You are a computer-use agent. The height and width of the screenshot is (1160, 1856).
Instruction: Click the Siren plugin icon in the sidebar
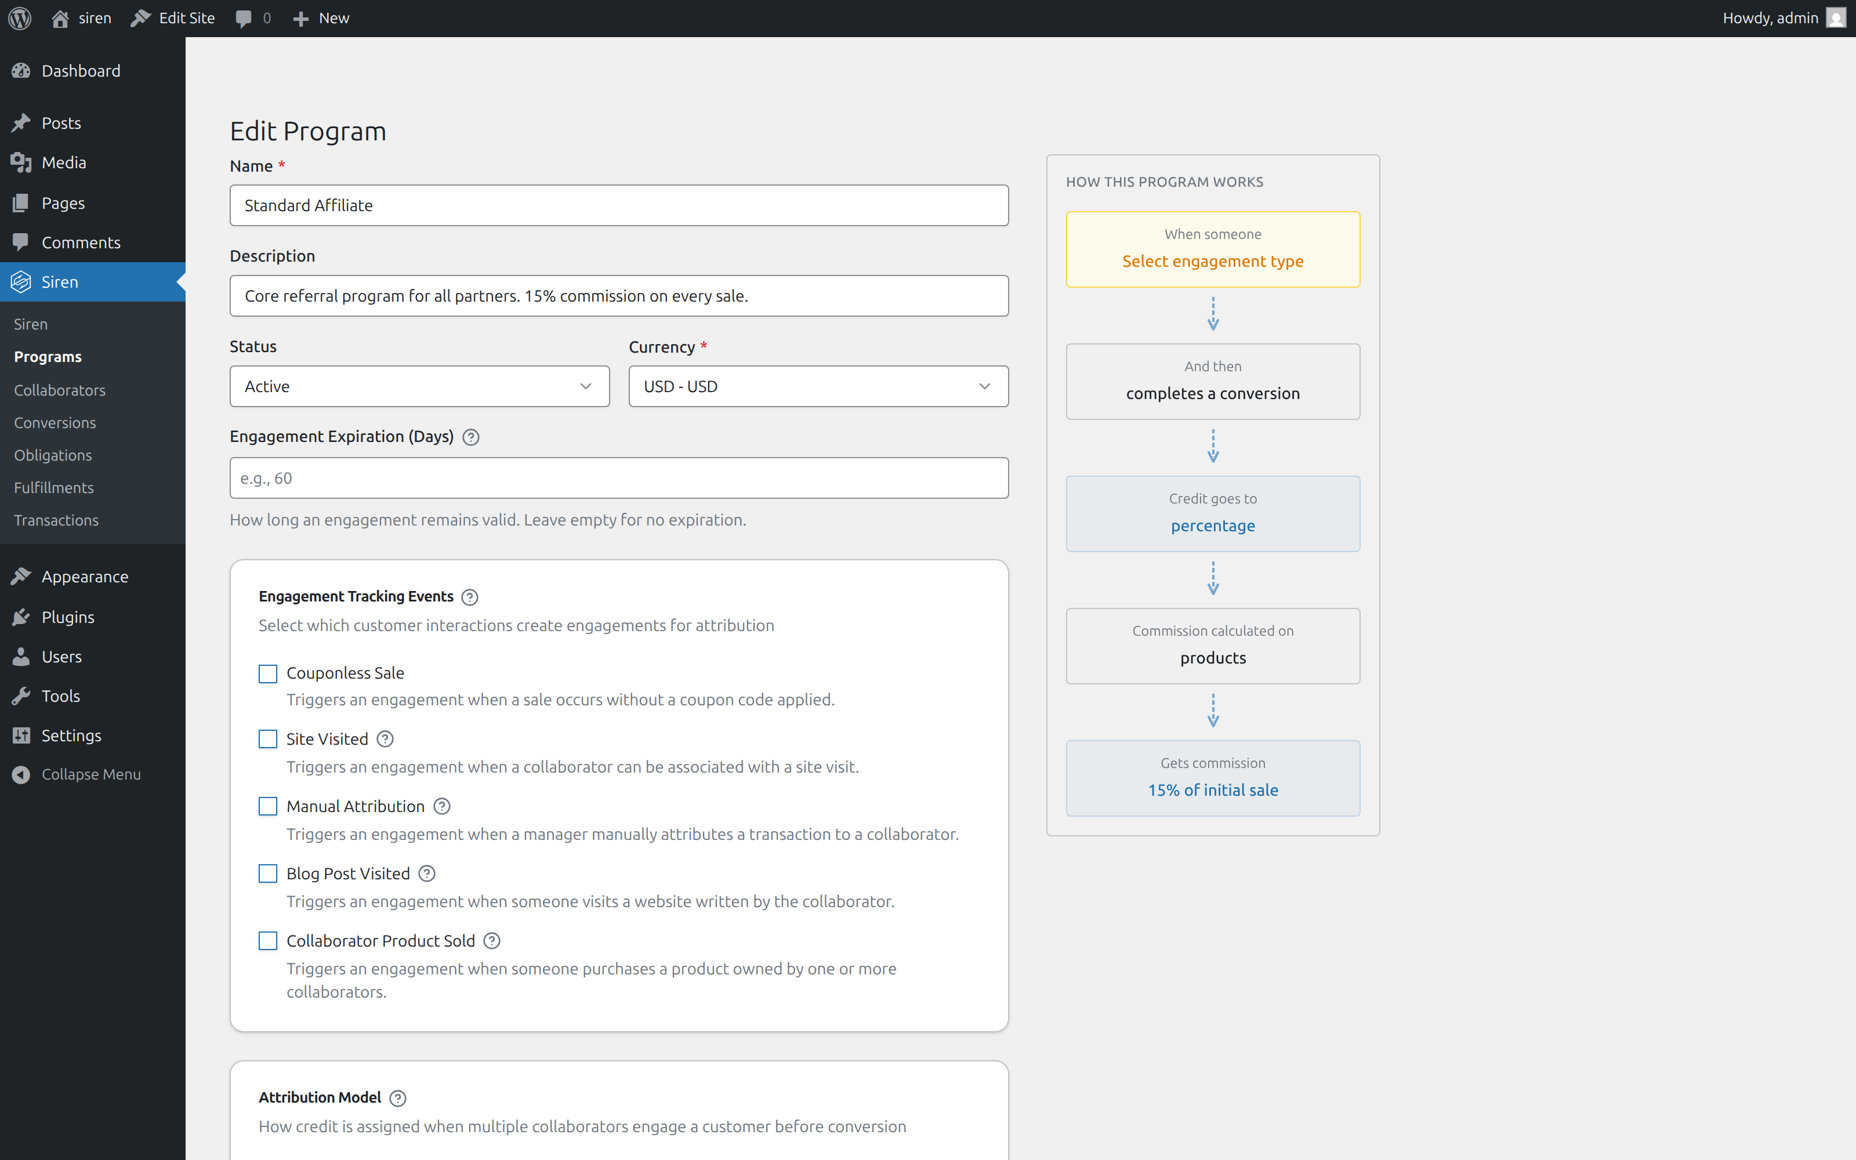(x=21, y=281)
